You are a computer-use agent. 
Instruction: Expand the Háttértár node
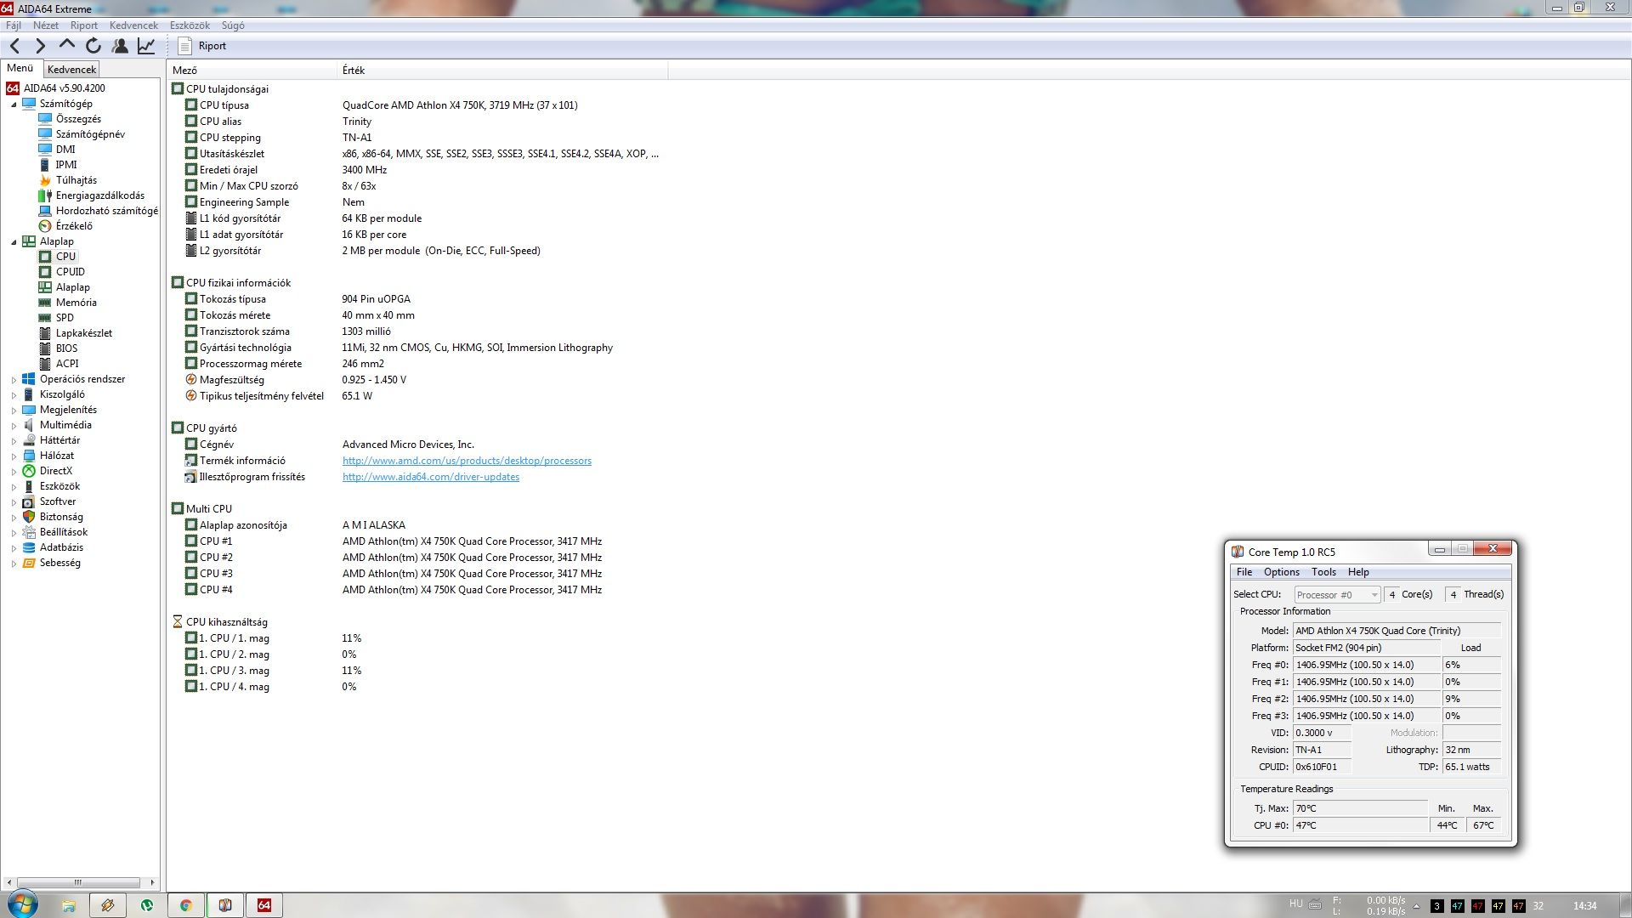click(14, 441)
